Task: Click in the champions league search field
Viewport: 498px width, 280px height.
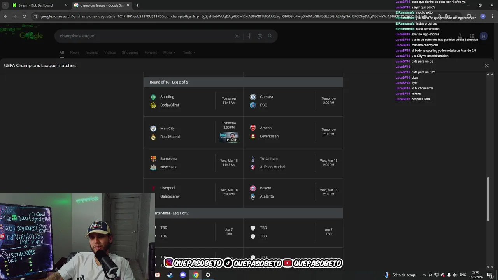Action: point(144,36)
